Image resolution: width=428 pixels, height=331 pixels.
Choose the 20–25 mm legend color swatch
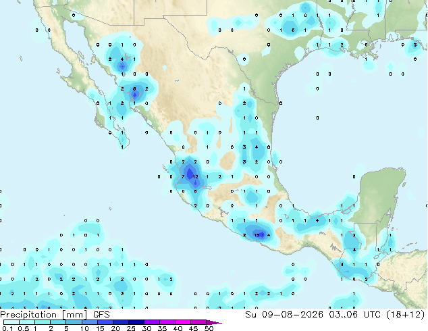click(x=120, y=322)
